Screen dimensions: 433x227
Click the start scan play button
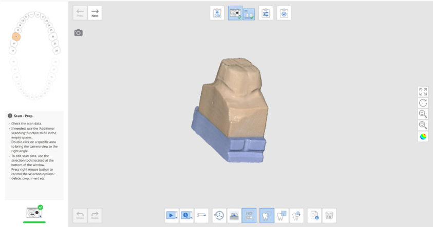pyautogui.click(x=171, y=215)
